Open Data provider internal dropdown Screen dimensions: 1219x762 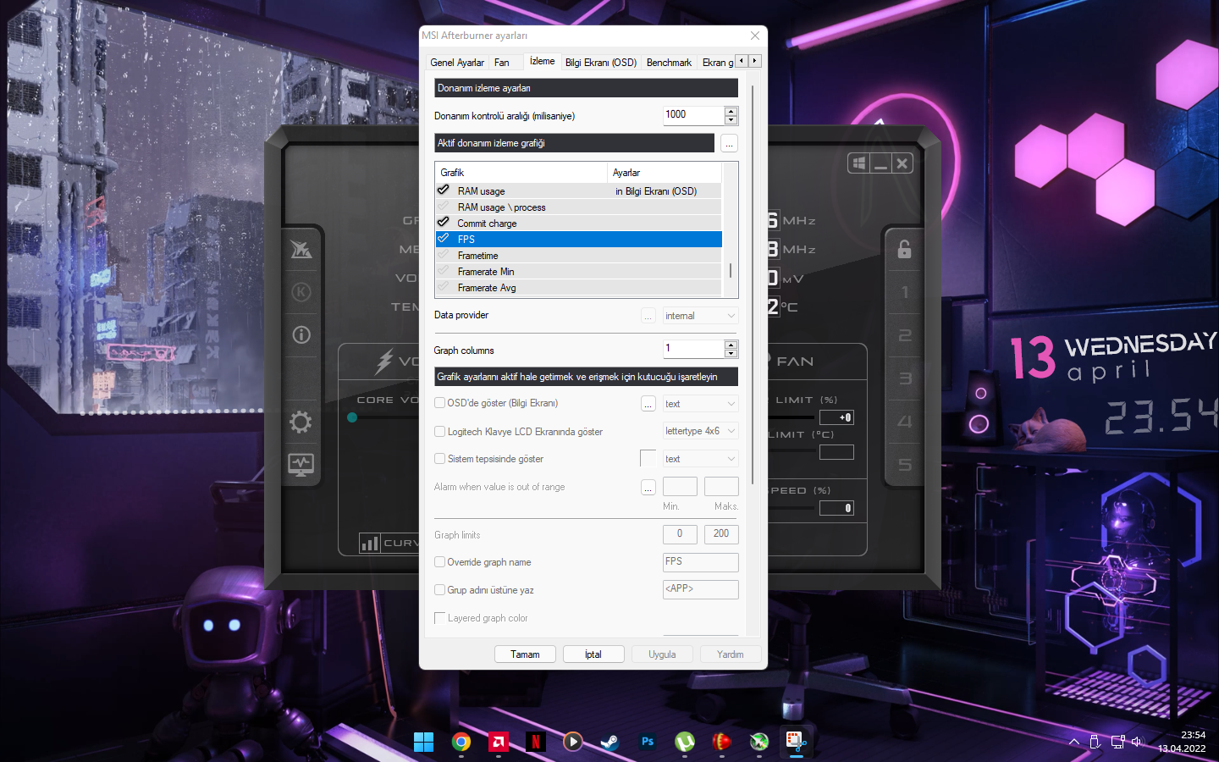700,316
